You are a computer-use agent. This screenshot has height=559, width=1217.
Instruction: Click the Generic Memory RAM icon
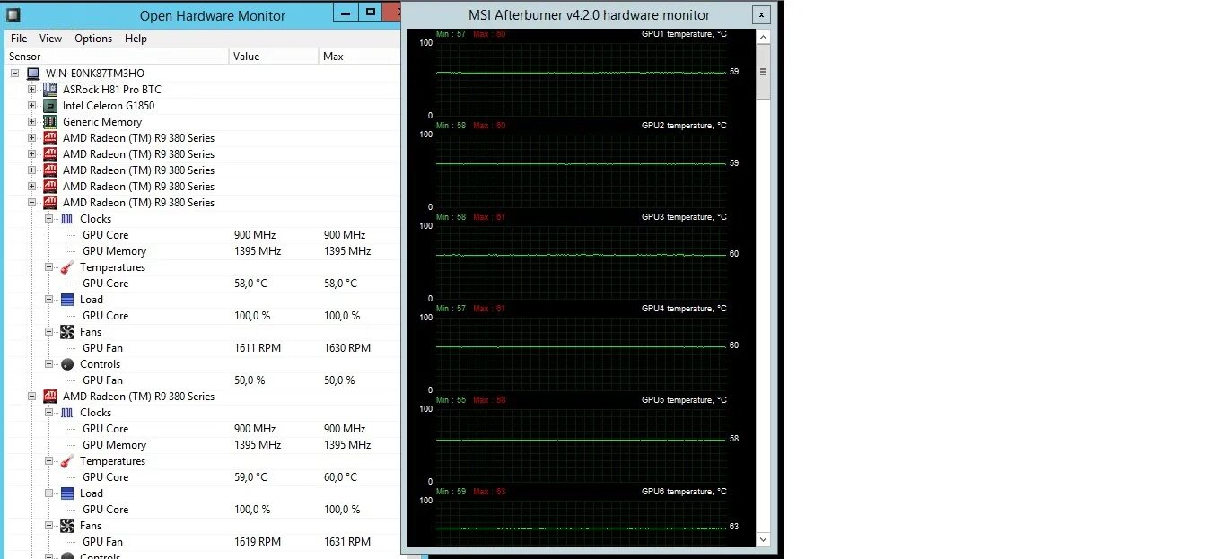pyautogui.click(x=50, y=122)
